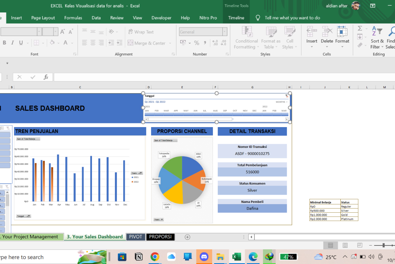Open Discord from the taskbar
Viewport: 395px width, 264px height.
(x=204, y=257)
